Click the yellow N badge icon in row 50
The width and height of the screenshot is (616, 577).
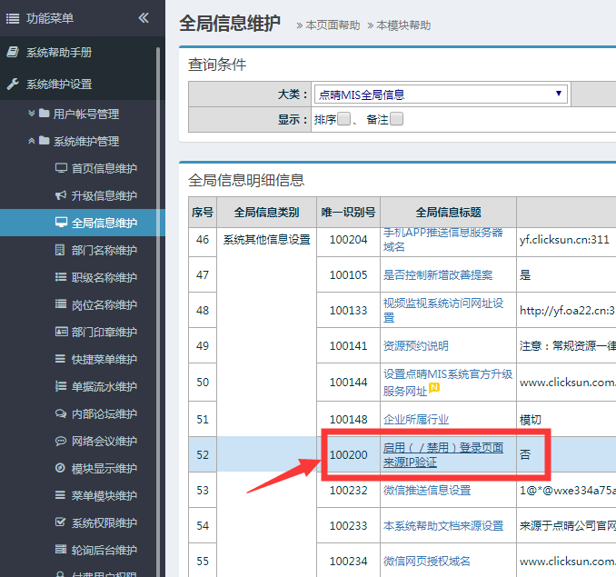pos(434,389)
